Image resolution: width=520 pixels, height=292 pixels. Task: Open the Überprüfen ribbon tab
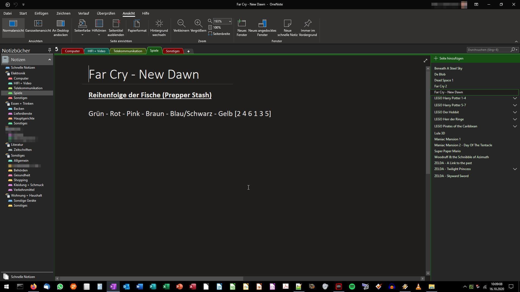[106, 13]
